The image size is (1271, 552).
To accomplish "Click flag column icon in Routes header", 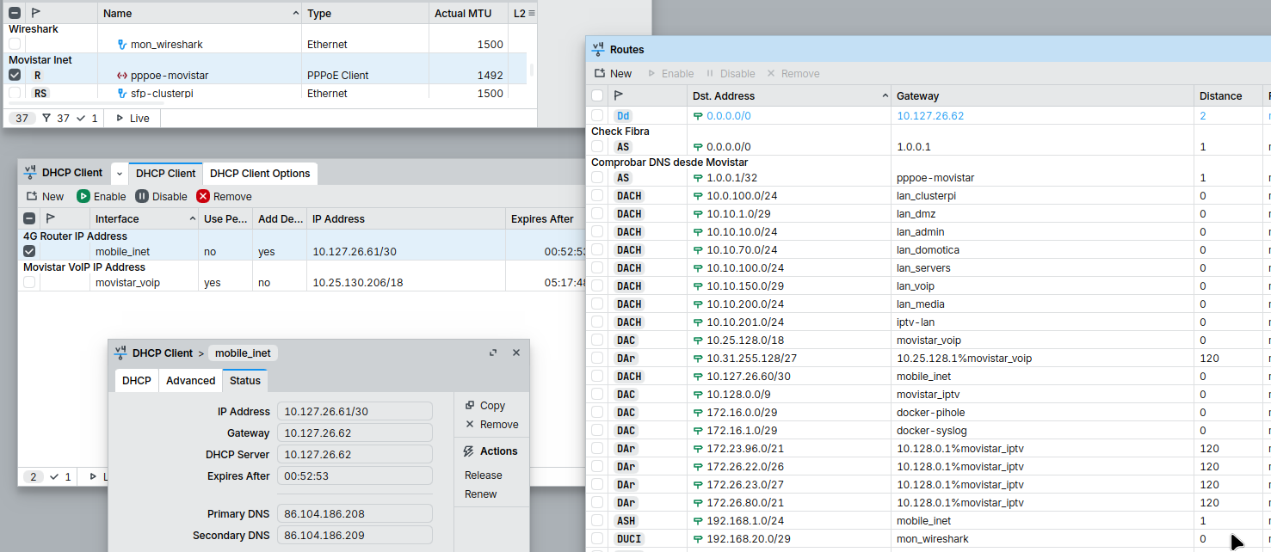I will click(x=619, y=96).
